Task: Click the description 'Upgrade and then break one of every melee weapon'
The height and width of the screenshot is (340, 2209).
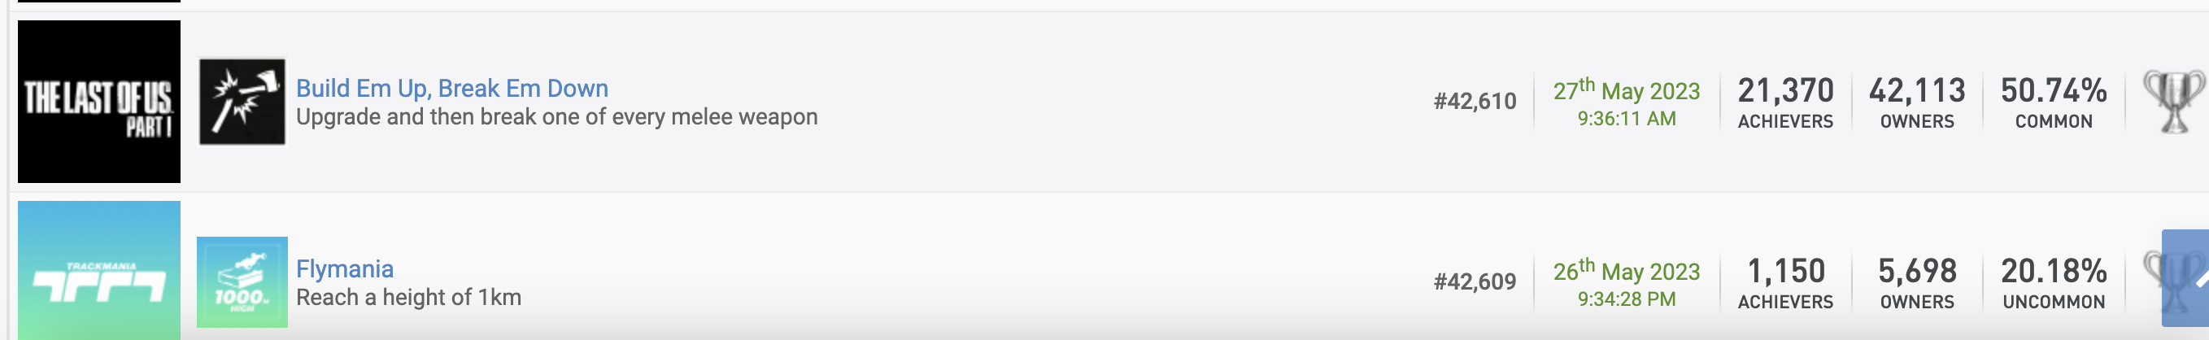Action: pyautogui.click(x=556, y=117)
